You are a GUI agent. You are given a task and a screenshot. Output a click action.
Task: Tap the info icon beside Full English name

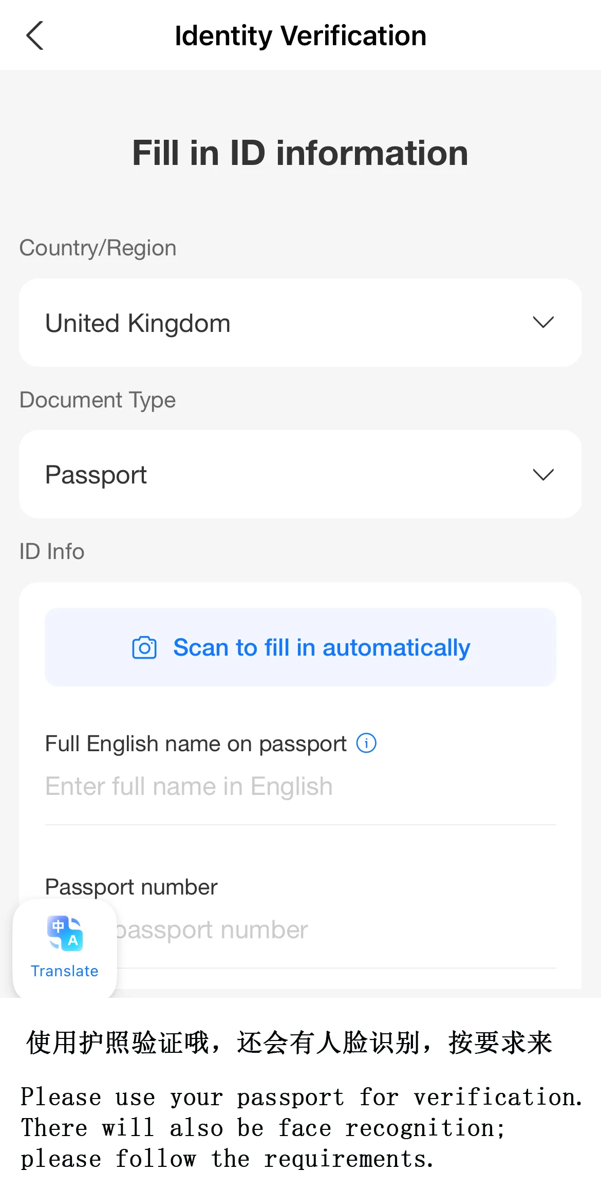click(x=366, y=742)
